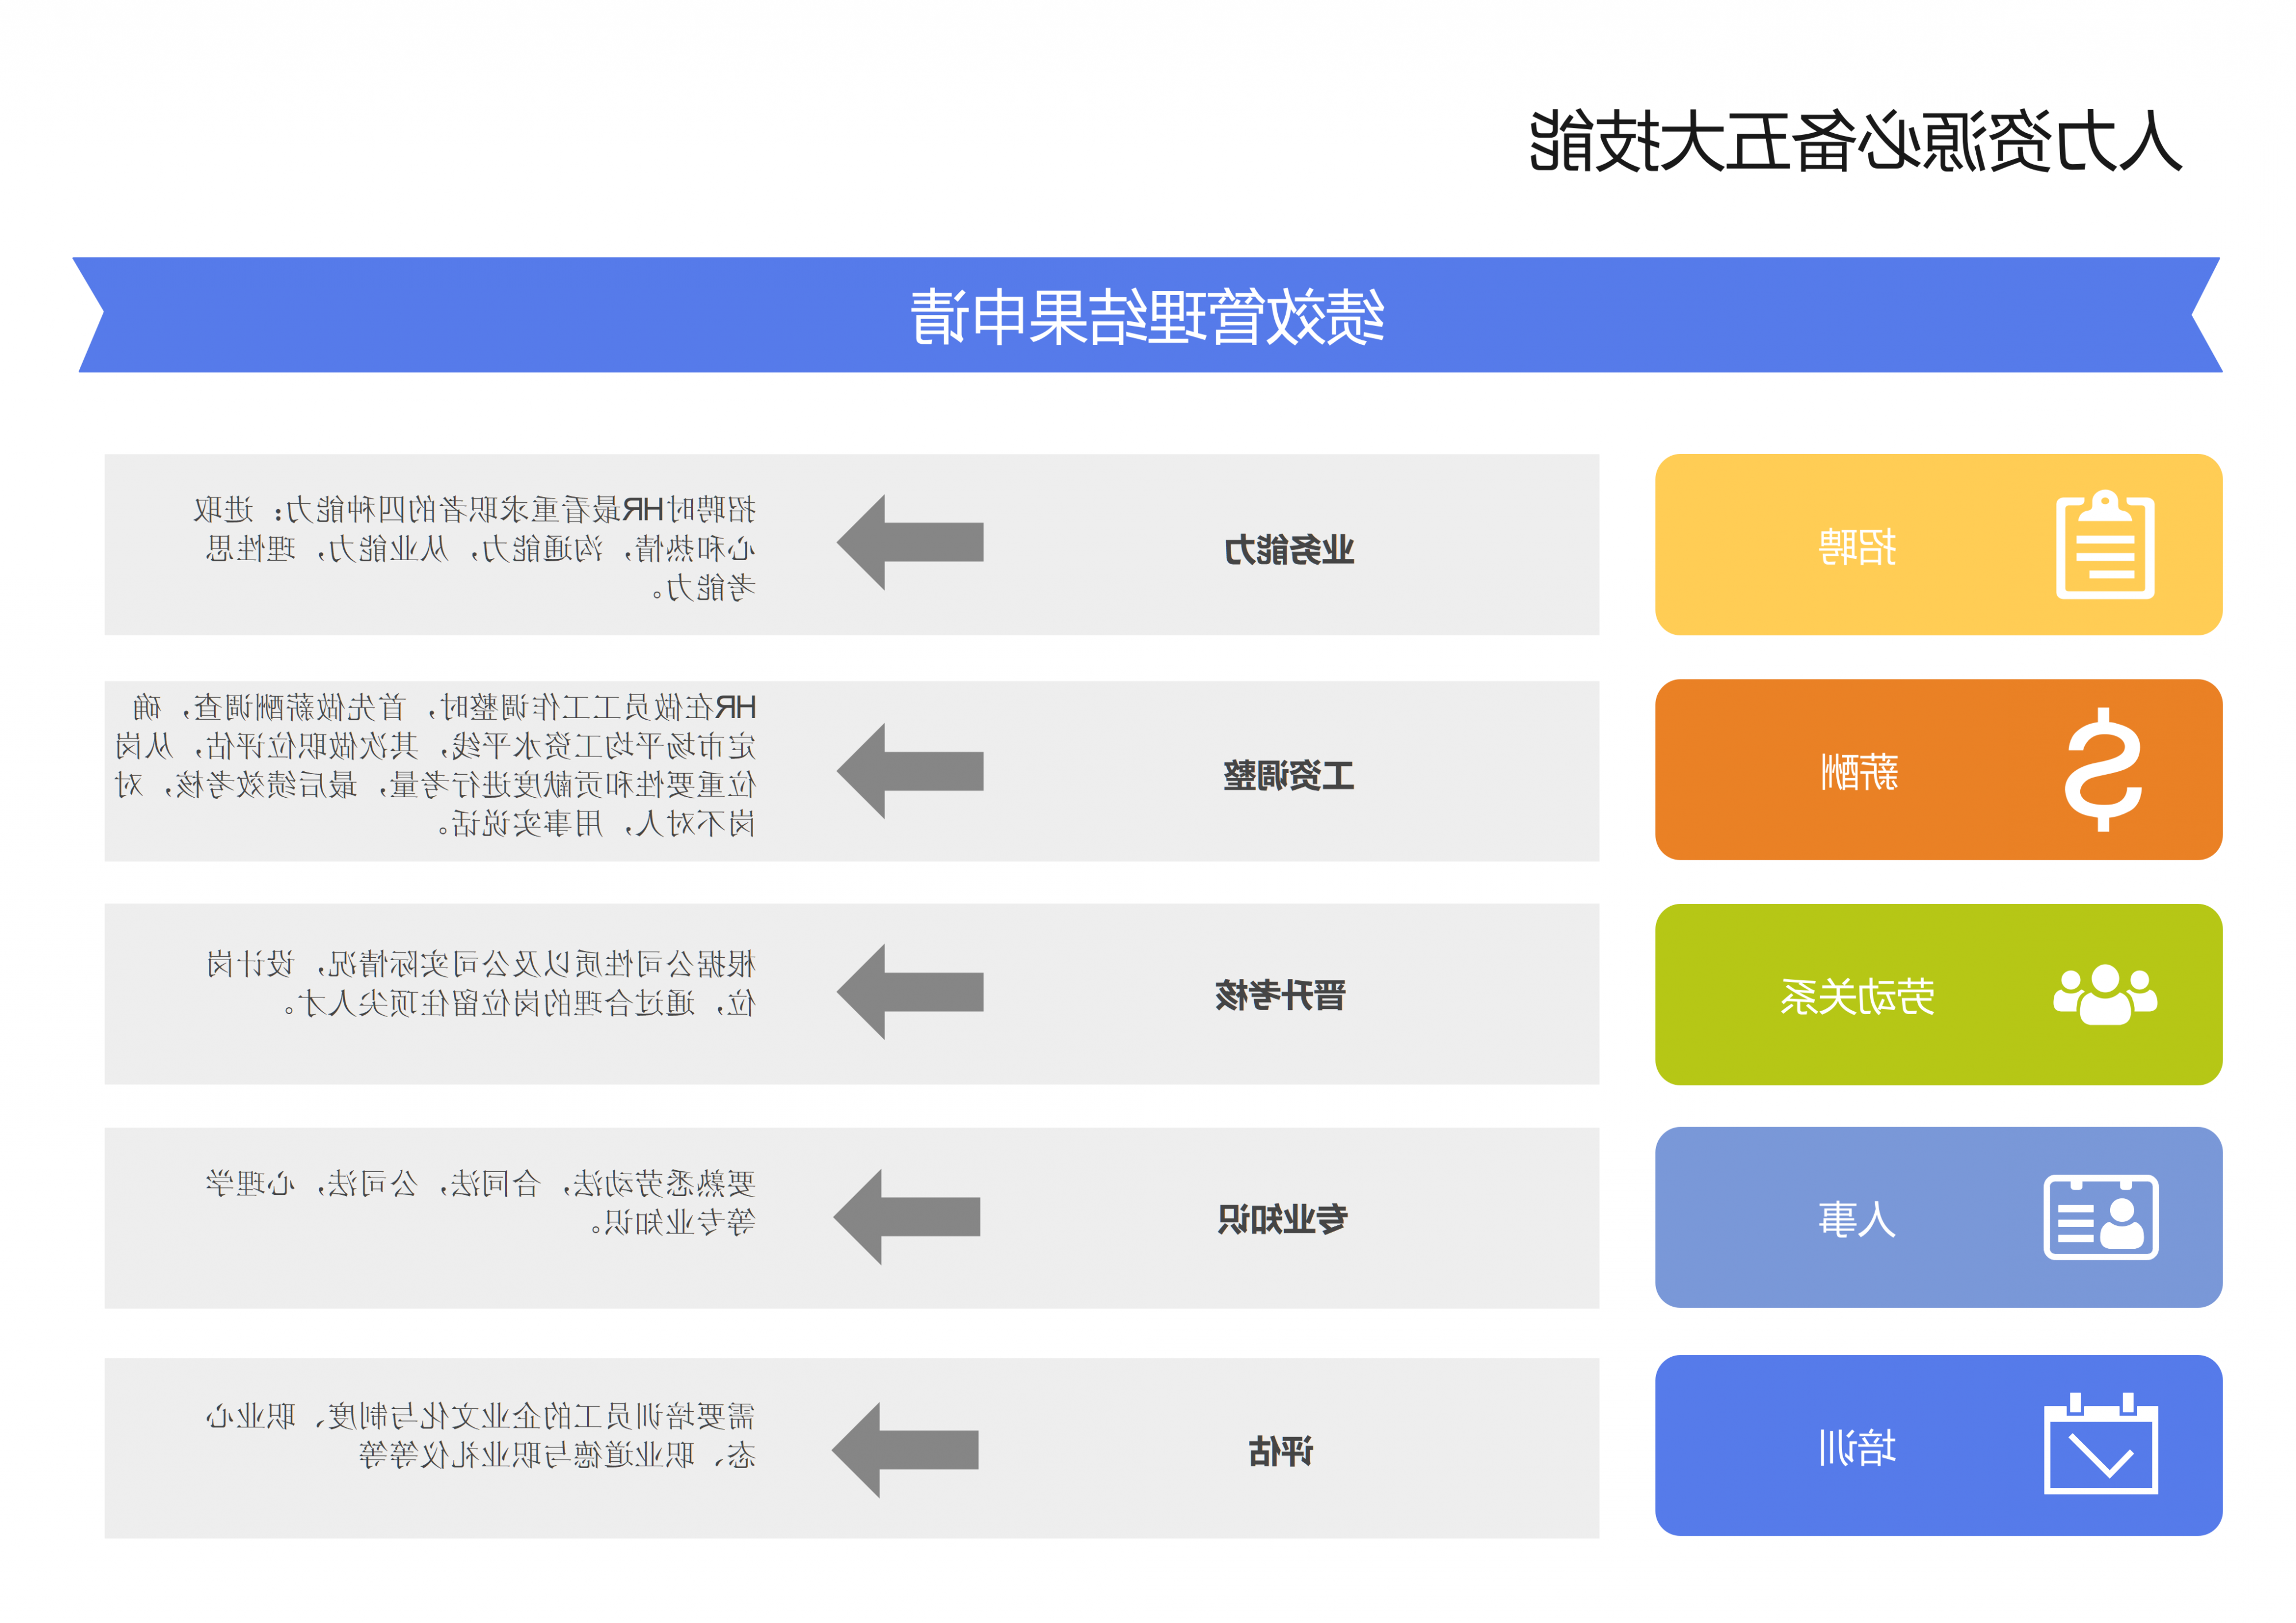Select the orange 薪酬 card label

1859,771
